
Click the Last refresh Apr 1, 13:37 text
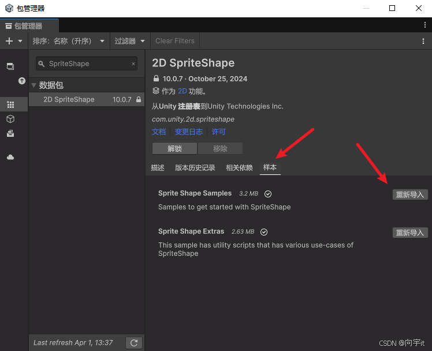73,343
